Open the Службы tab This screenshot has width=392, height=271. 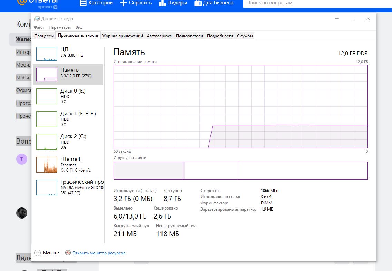pyautogui.click(x=245, y=36)
